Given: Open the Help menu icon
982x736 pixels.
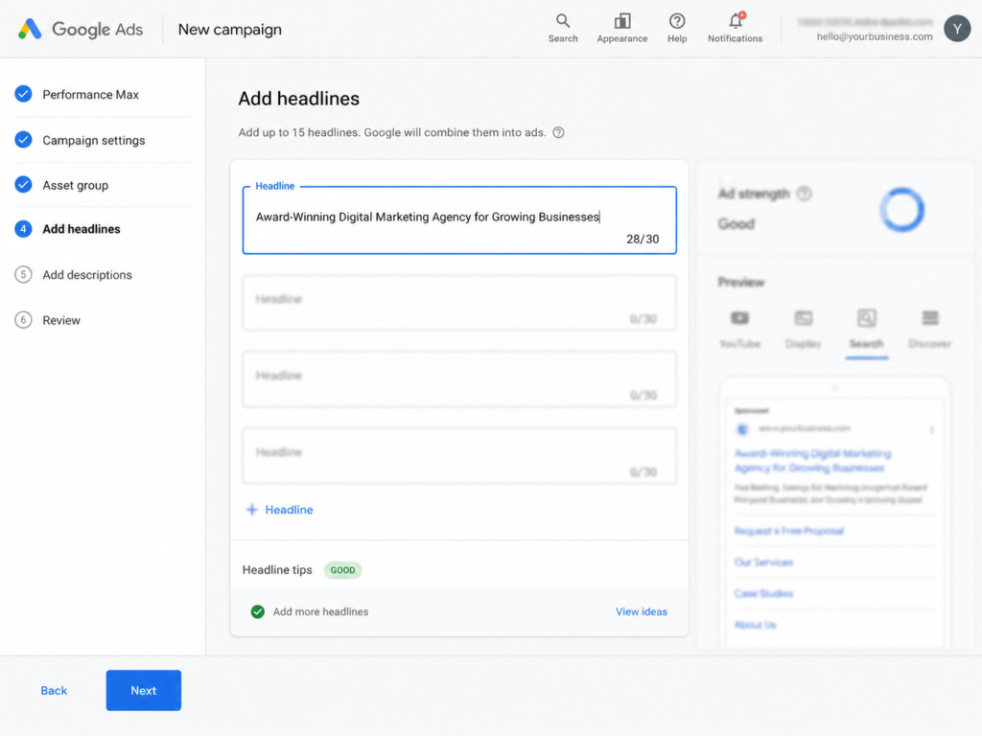Looking at the screenshot, I should [x=677, y=21].
